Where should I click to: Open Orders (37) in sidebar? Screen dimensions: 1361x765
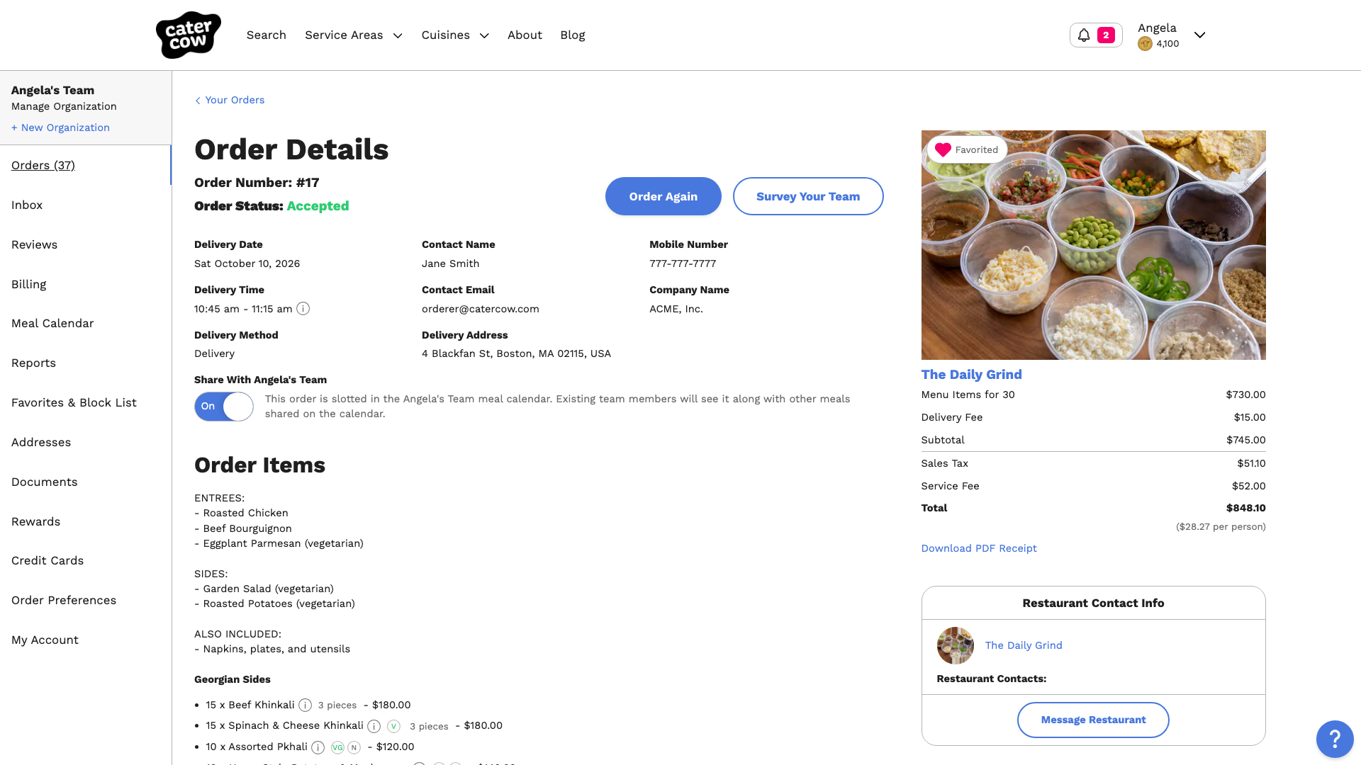[x=43, y=165]
